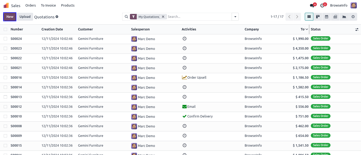361x155 pixels.
Task: Expand the search options dropdown arrow
Action: click(x=235, y=17)
